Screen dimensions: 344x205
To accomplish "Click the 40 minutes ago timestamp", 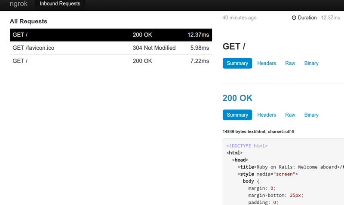I will click(x=240, y=18).
